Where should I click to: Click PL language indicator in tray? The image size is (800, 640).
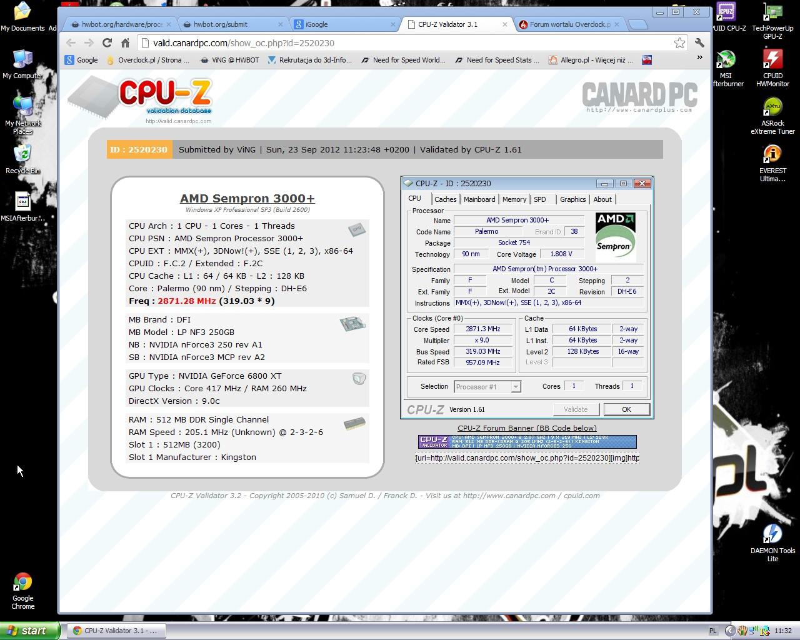713,631
